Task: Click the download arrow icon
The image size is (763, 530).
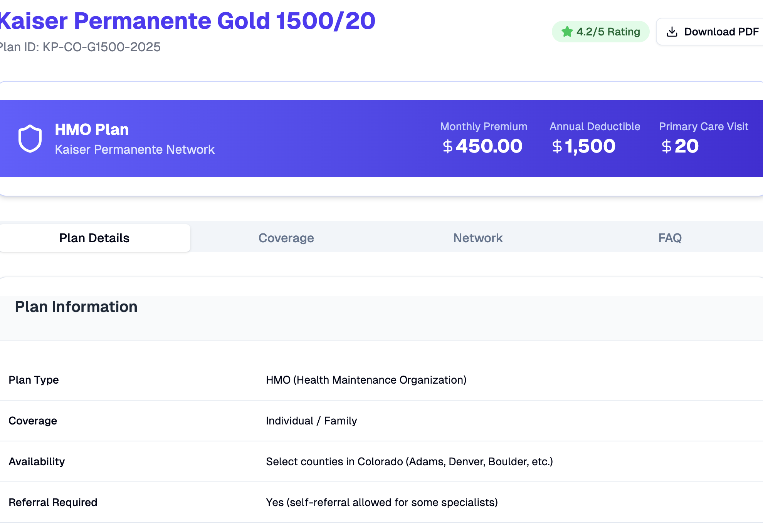Action: (672, 32)
